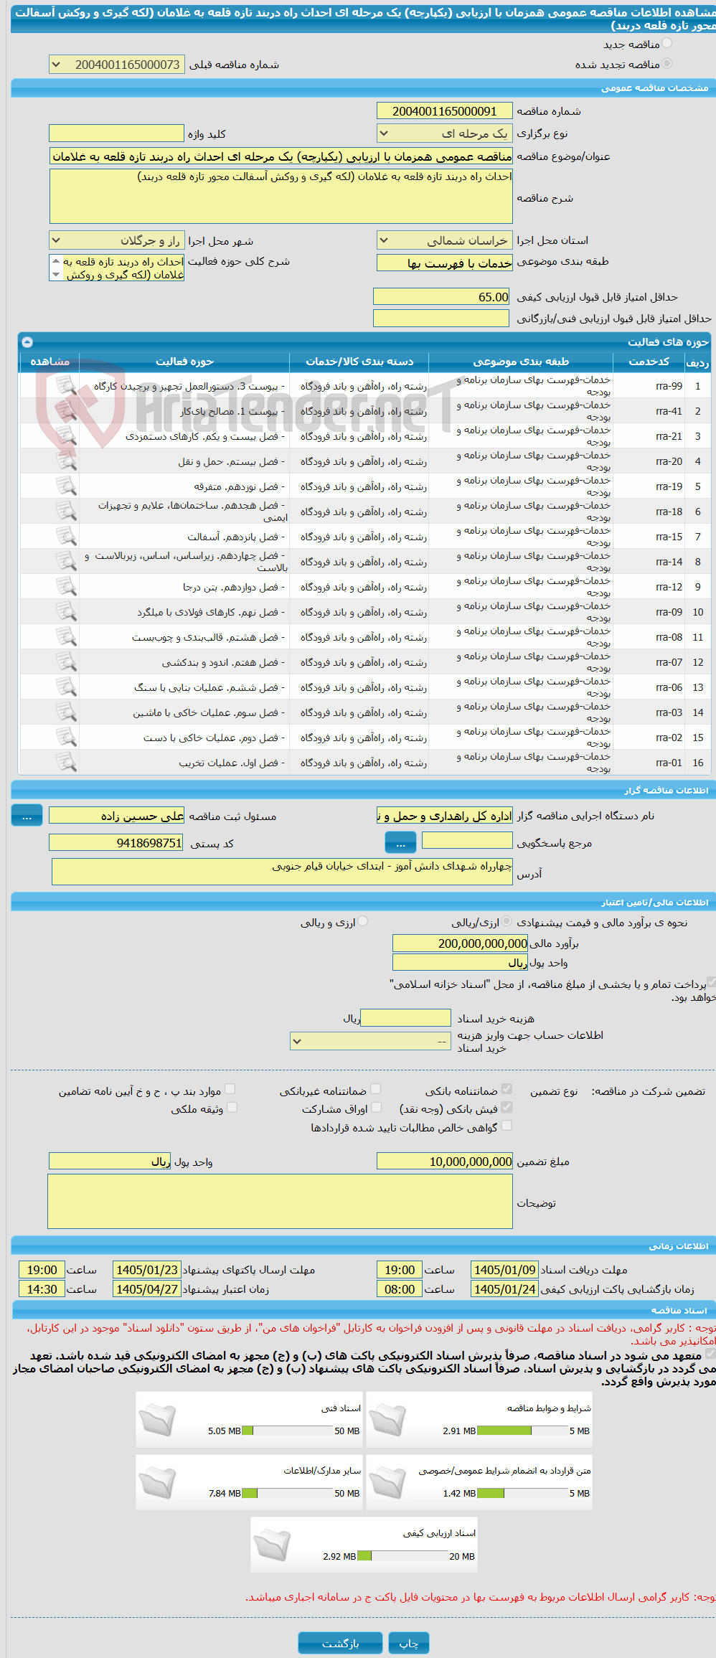Viewport: 716px width, 1658px height.
Task: Click the توضیحات text area
Action: [x=281, y=1202]
